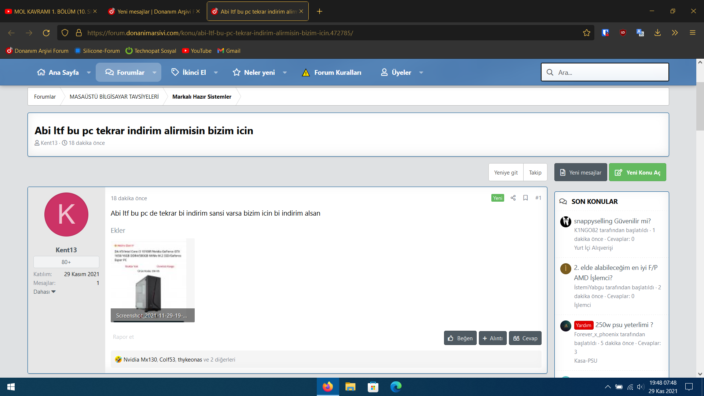Open Forum Kuralları nav item
Viewport: 704px width, 396px height.
pyautogui.click(x=331, y=73)
